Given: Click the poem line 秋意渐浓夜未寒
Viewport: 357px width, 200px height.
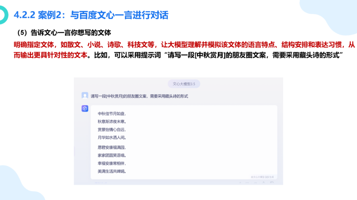Looking at the screenshot, I should pos(112,122).
